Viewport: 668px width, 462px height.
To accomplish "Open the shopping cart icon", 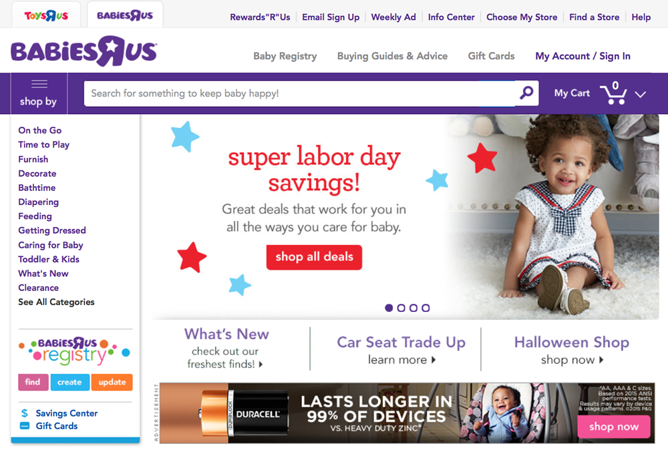I will (613, 93).
